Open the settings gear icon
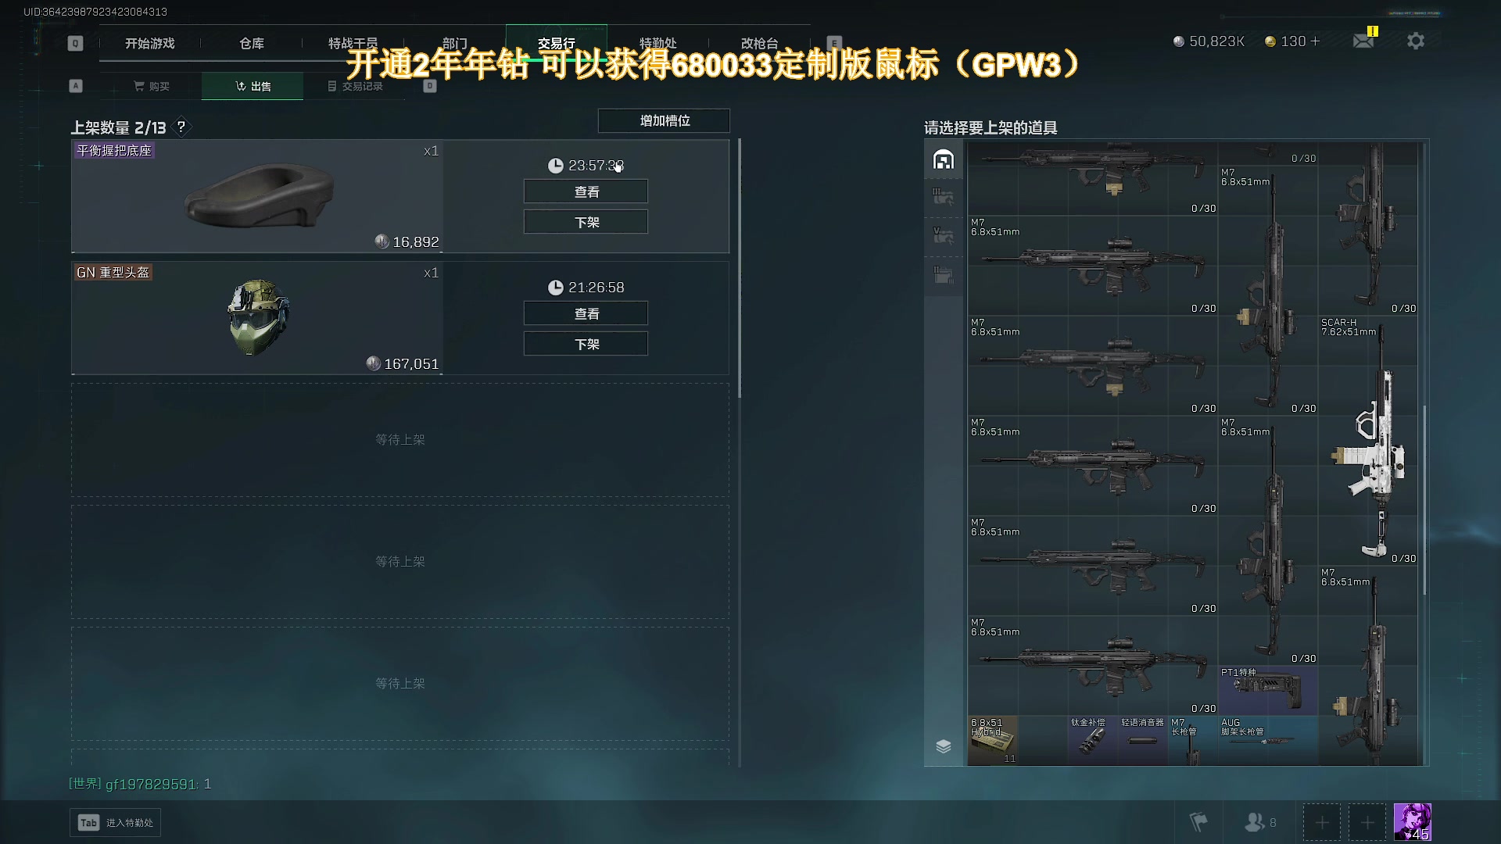This screenshot has width=1501, height=844. pyautogui.click(x=1416, y=41)
